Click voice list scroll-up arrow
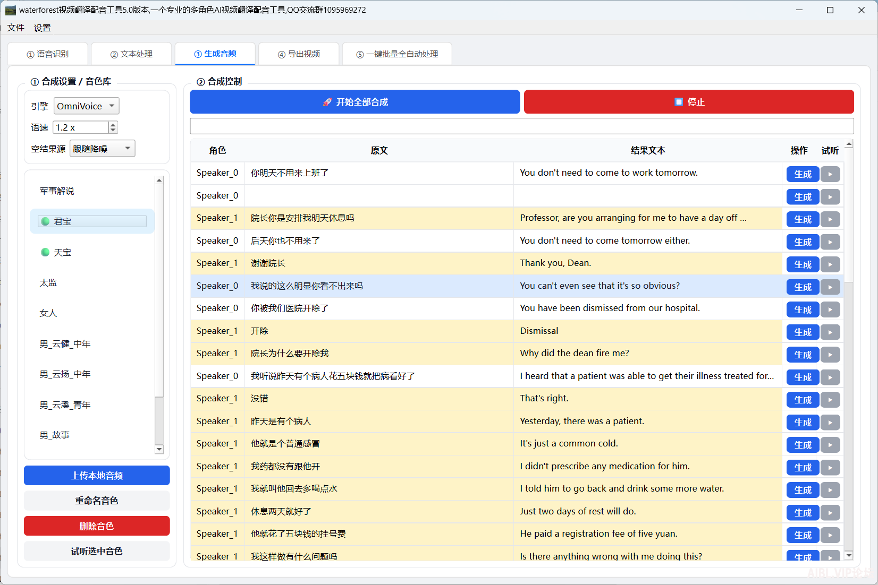This screenshot has height=585, width=878. point(159,180)
